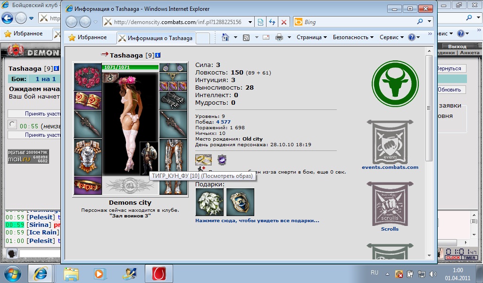Click the green 1071/1071 health bar
Viewport: 483px width, 283px height.
[130, 67]
